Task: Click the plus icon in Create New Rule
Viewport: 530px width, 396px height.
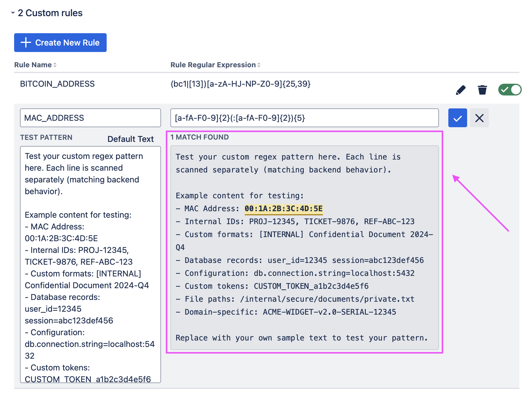Action: pyautogui.click(x=26, y=43)
